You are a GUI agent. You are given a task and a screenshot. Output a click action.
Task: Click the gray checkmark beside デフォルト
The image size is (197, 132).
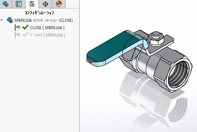tap(25, 35)
